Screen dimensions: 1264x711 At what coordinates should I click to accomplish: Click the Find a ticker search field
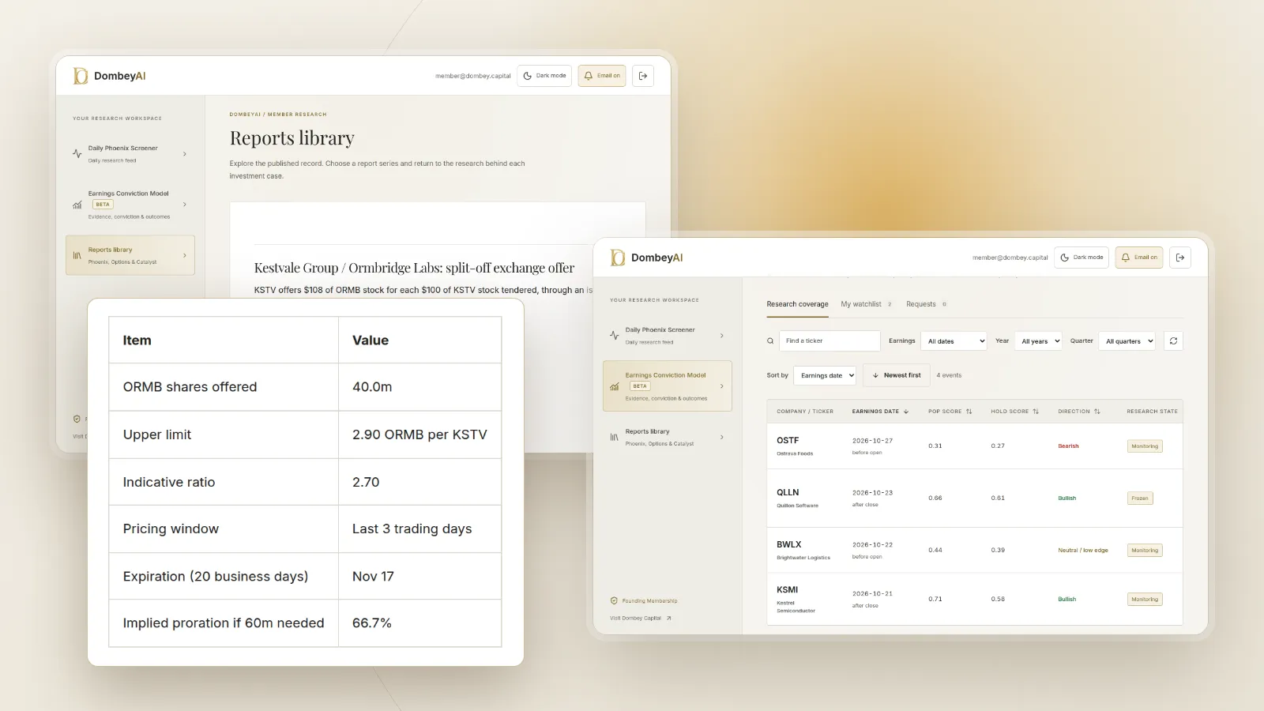click(x=829, y=340)
